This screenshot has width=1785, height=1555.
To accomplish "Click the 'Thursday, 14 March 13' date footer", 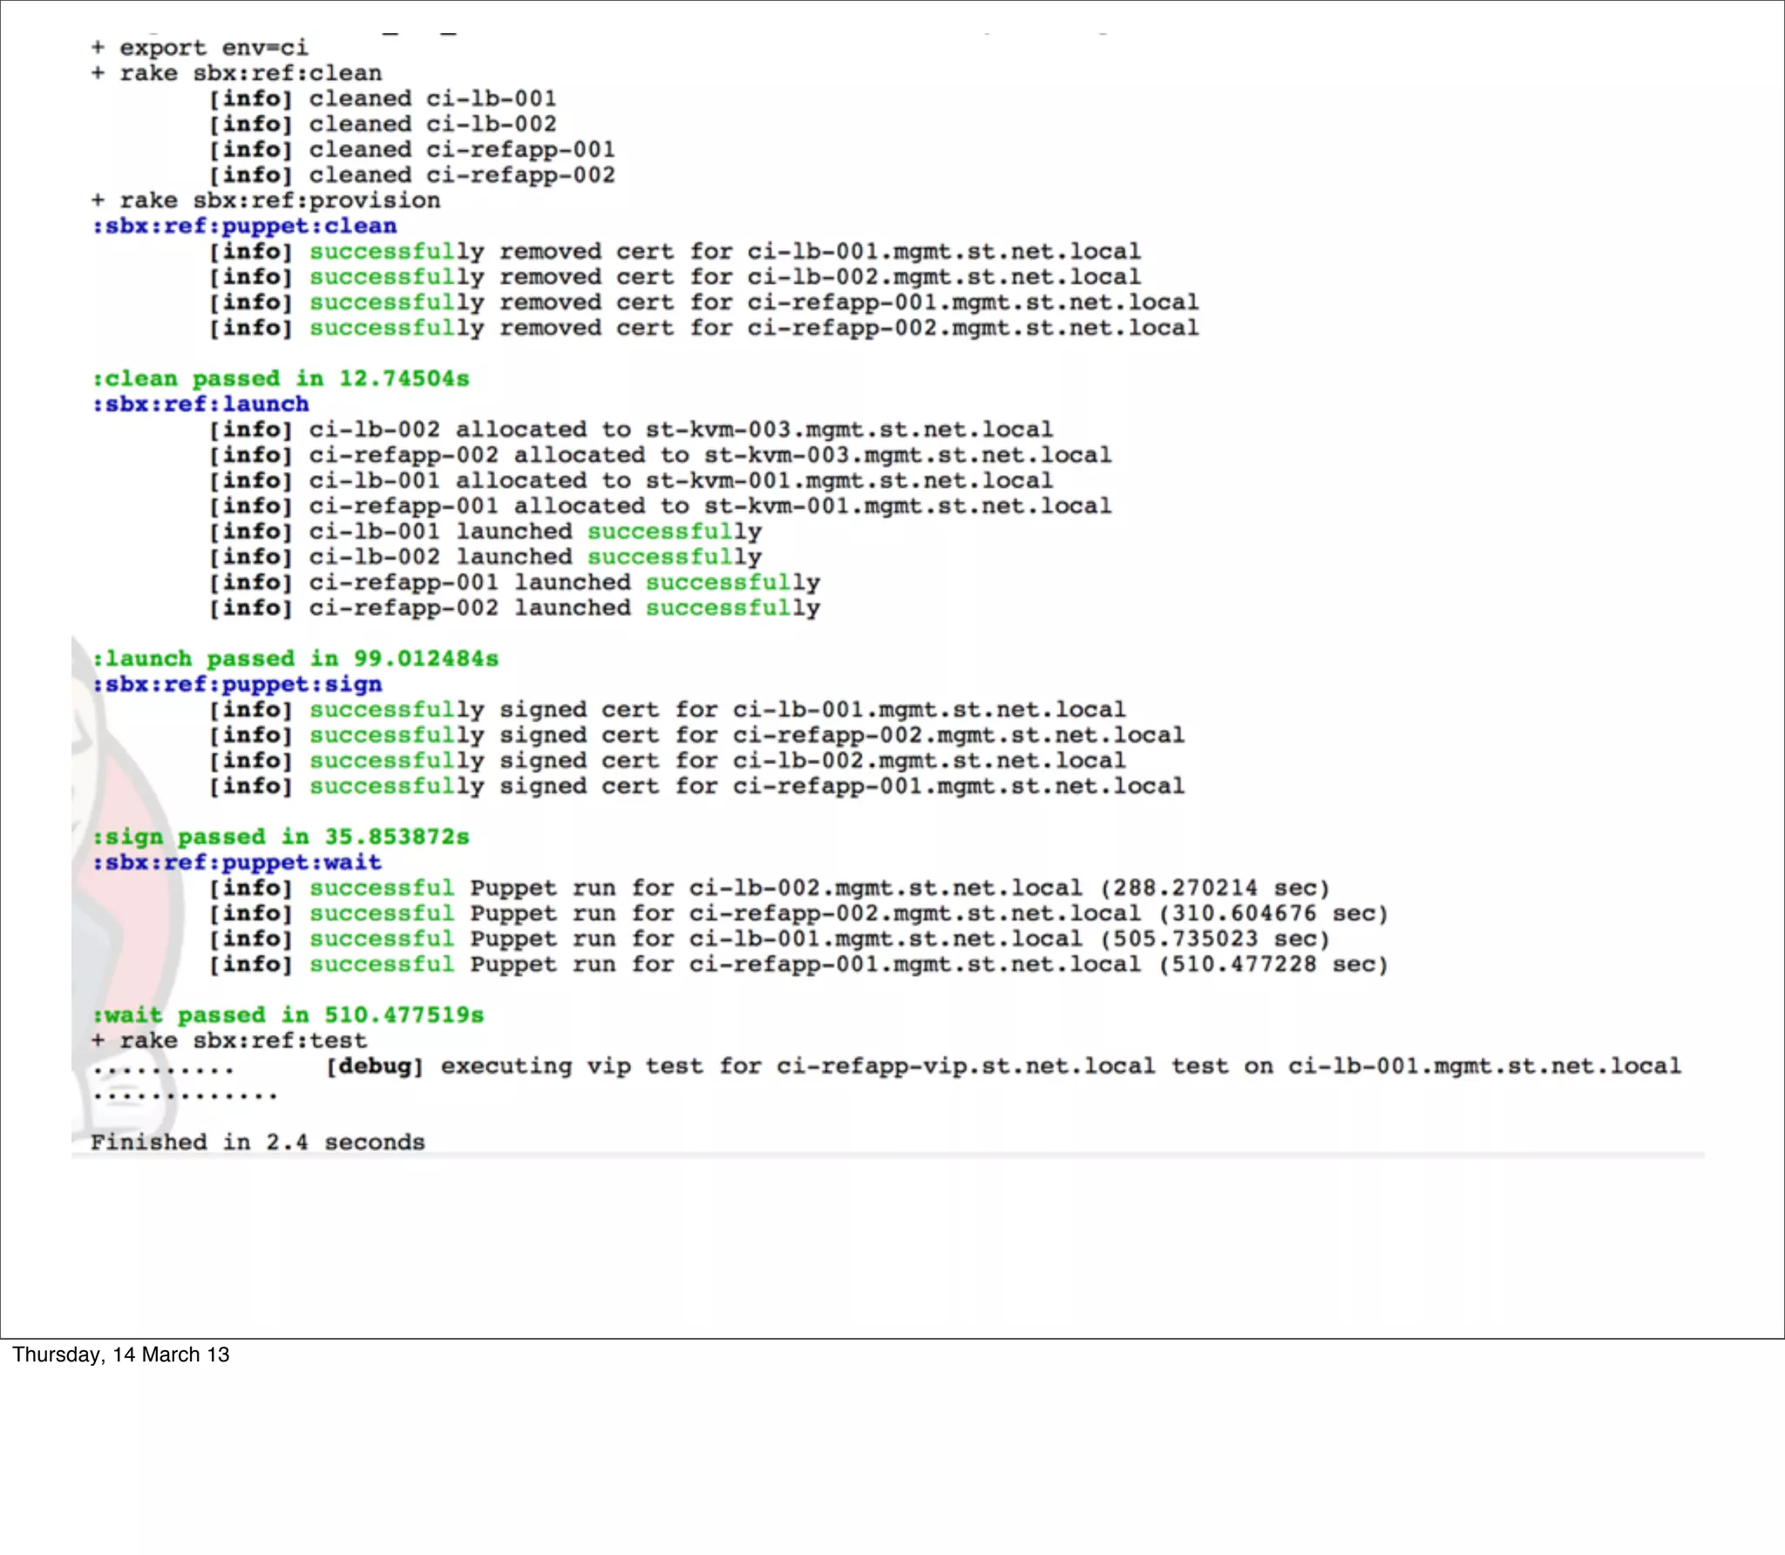I will click(121, 1355).
